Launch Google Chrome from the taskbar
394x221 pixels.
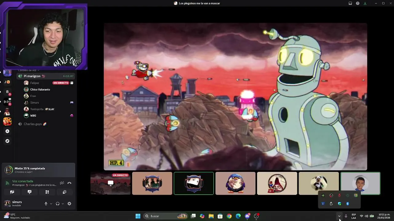pos(229,216)
